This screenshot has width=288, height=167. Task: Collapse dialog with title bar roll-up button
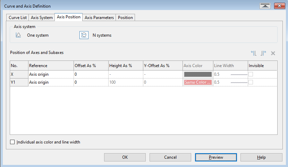pos(265,6)
